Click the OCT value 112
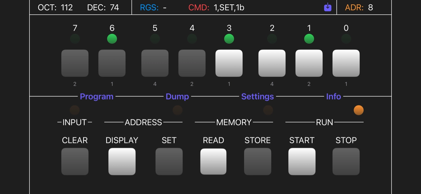Viewport: 421px width, 194px height. pos(67,8)
